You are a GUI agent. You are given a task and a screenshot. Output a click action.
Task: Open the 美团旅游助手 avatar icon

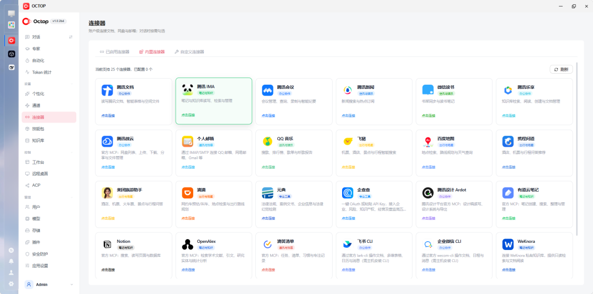(x=108, y=193)
